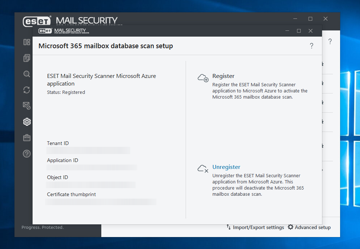360x249 pixels.
Task: Click the Unregister link
Action: 226,167
